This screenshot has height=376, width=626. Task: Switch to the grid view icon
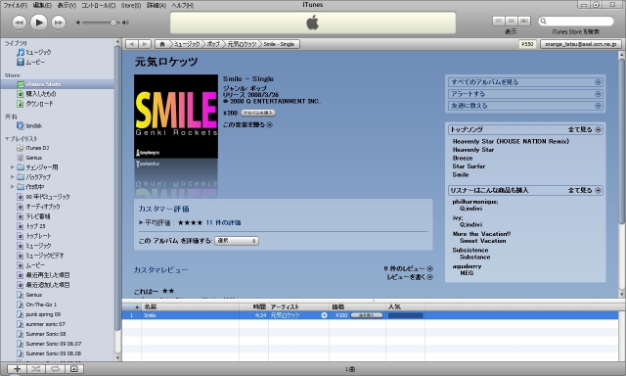coord(511,21)
